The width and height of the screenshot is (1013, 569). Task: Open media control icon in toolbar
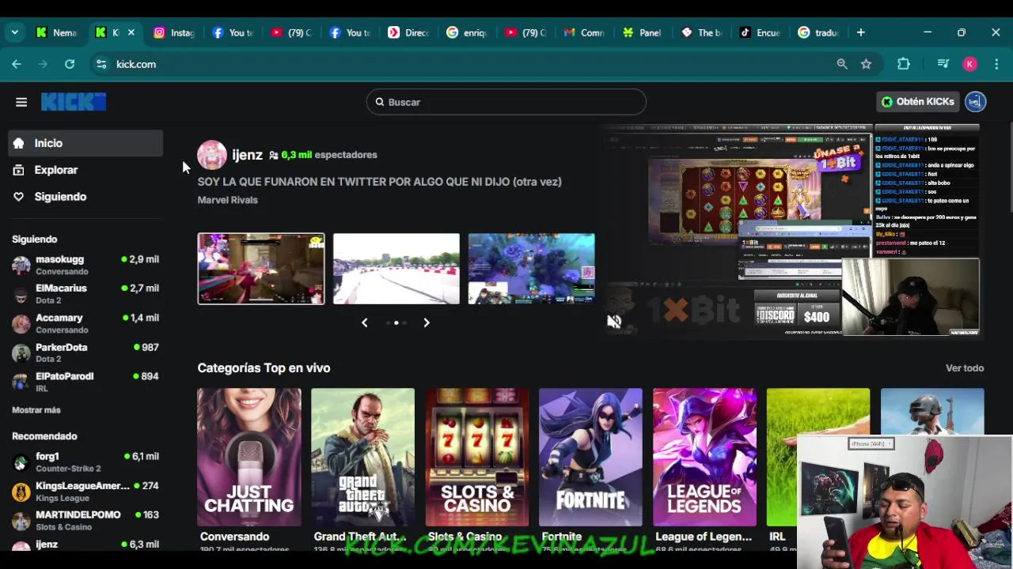(943, 64)
